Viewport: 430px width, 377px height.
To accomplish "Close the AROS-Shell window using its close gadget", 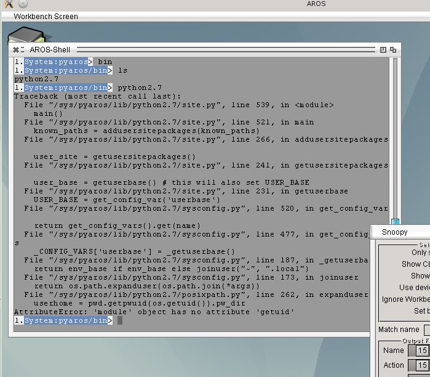I will tap(16, 49).
